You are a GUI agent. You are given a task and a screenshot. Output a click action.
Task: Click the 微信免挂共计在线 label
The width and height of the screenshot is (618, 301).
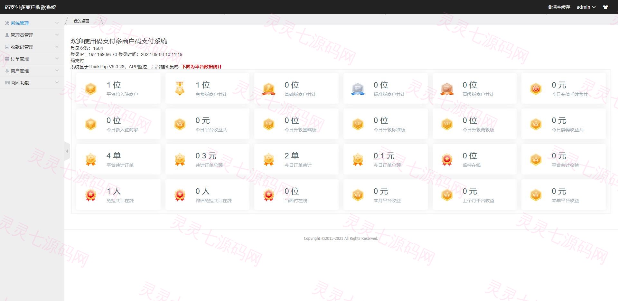[x=213, y=201]
